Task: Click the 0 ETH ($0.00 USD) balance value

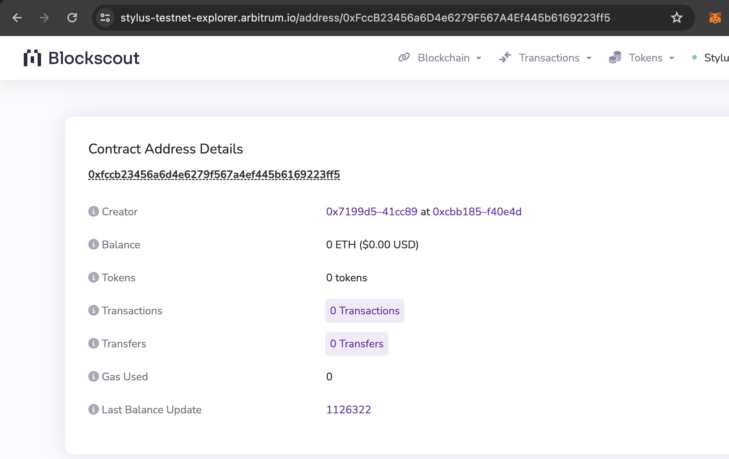Action: 372,244
